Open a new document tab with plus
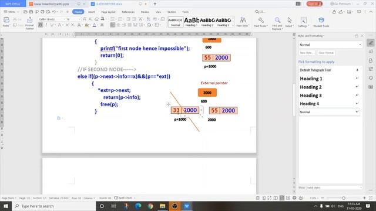This screenshot has width=376, height=211. [x=155, y=4]
